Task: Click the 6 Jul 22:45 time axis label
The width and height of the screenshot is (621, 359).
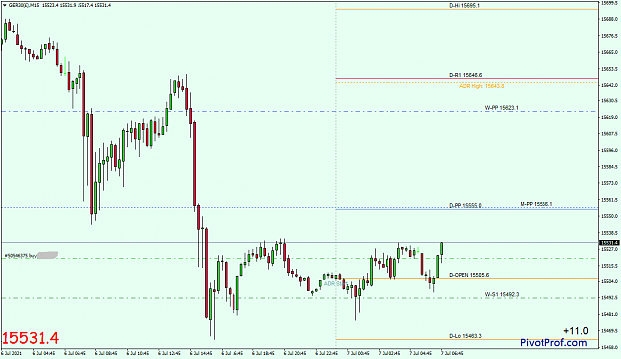Action: click(x=326, y=353)
